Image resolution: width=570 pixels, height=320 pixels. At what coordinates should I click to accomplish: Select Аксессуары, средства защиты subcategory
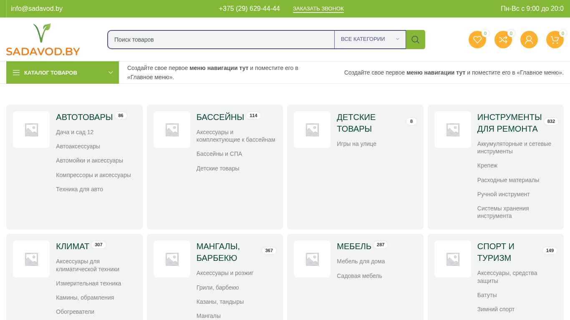[x=507, y=277]
